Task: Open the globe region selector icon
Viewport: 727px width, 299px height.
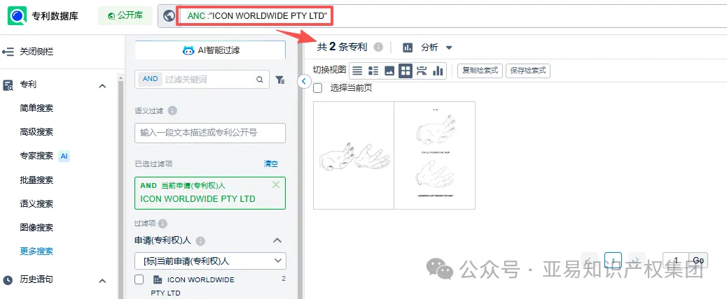Action: click(169, 16)
